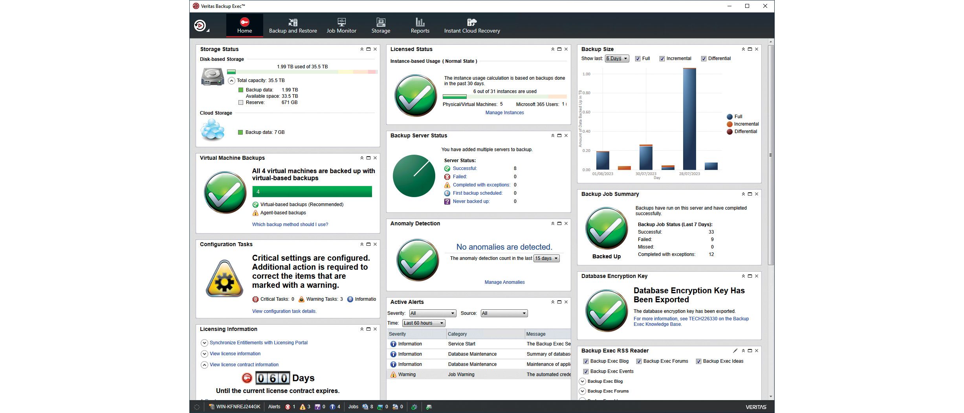This screenshot has height=413, width=964.
Task: Open the Job Monitor tab
Action: pyautogui.click(x=341, y=26)
